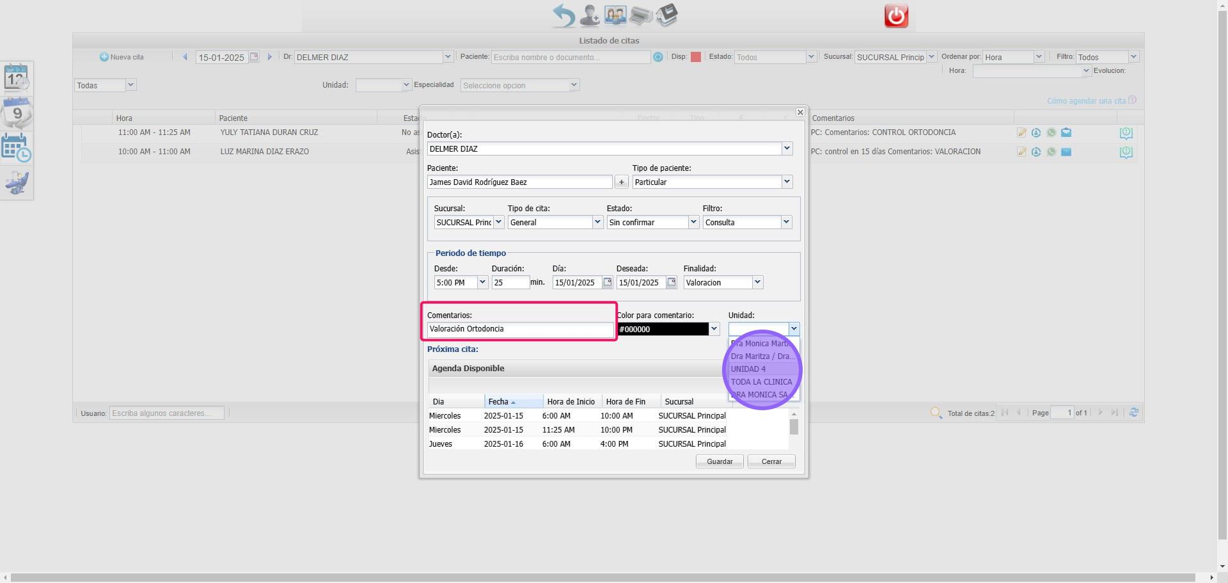Select TODA LA CLINICA from the Unidad list
This screenshot has width=1228, height=583.
[761, 382]
